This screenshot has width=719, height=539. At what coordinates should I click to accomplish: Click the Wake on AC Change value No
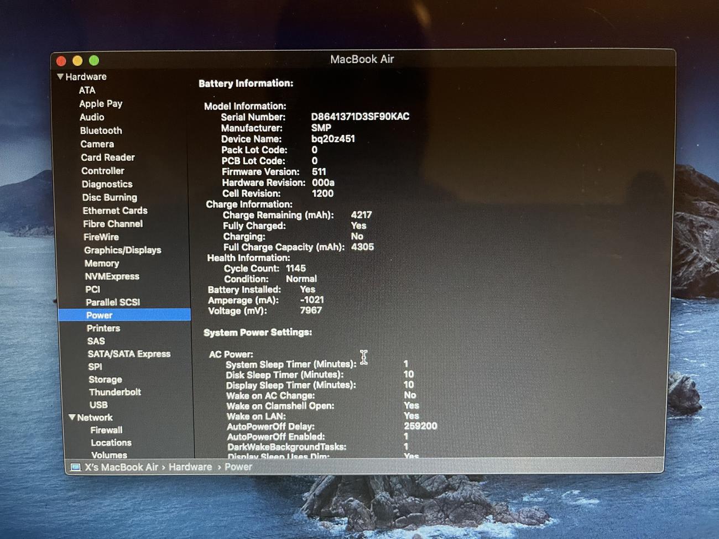point(410,395)
